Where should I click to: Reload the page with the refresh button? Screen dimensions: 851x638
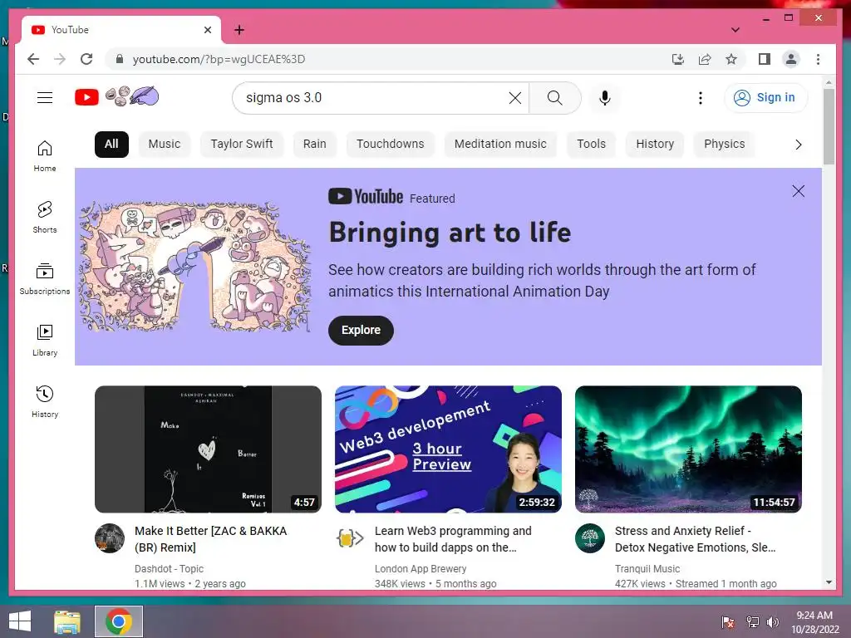click(x=86, y=59)
